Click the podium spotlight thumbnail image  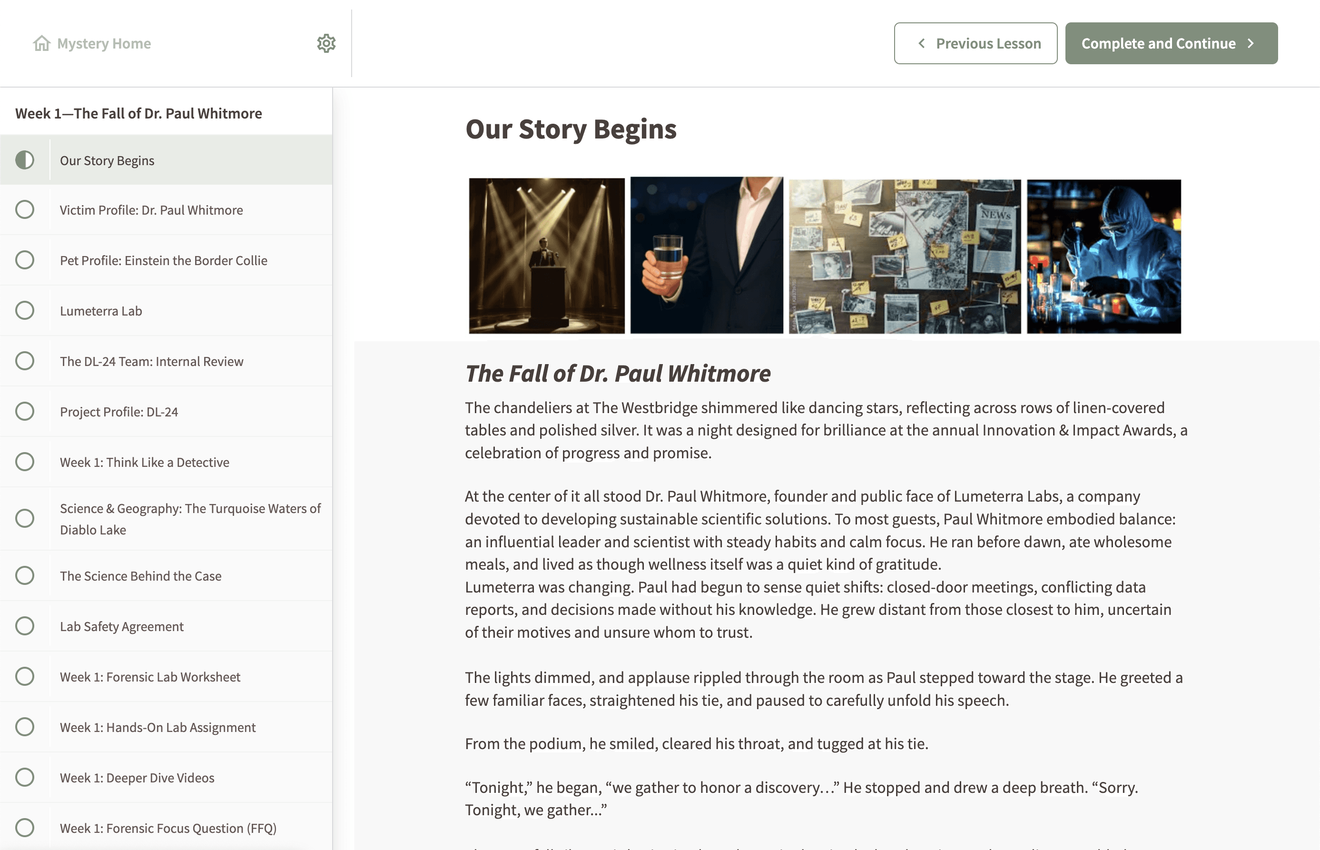coord(546,256)
